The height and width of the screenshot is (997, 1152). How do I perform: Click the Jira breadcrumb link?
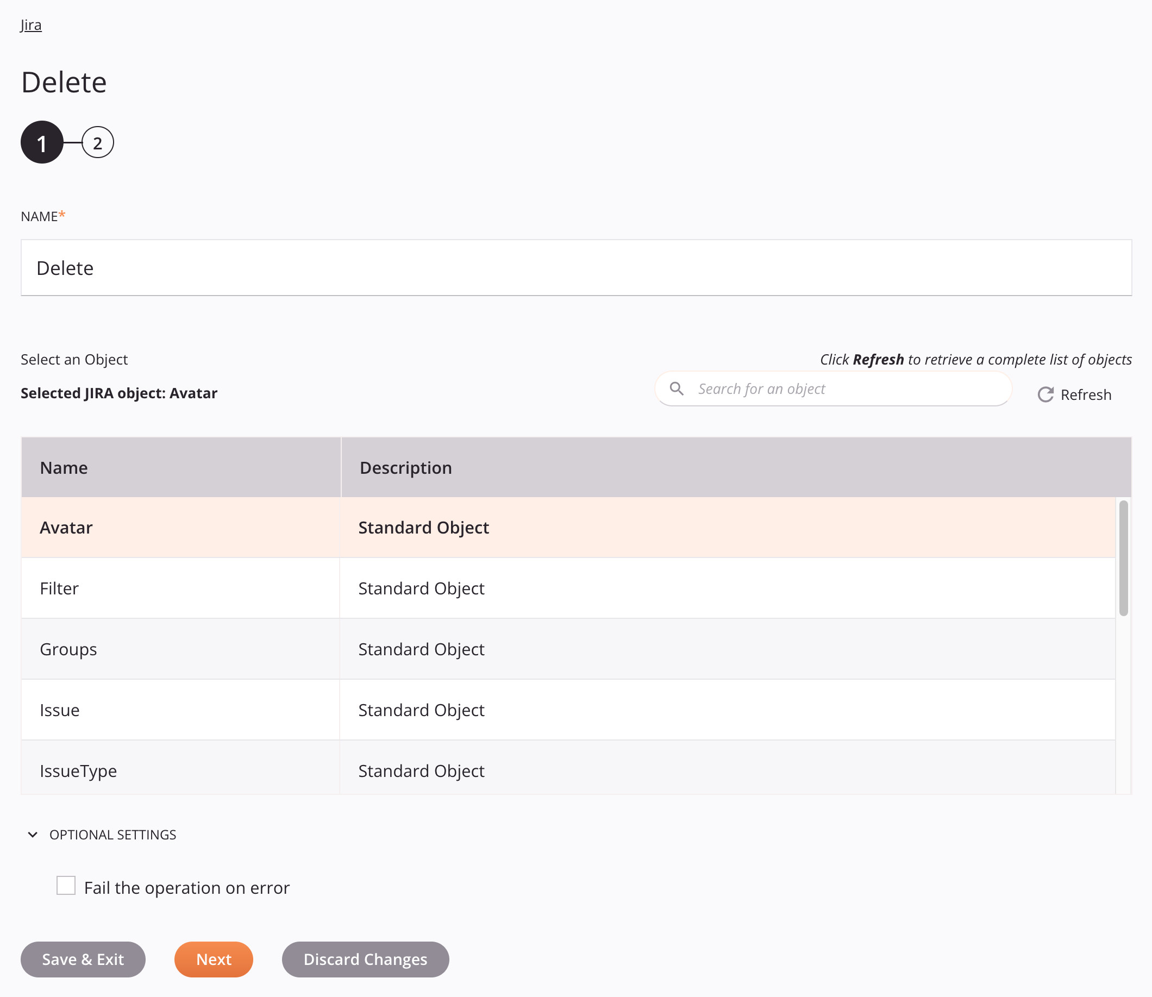click(x=30, y=24)
